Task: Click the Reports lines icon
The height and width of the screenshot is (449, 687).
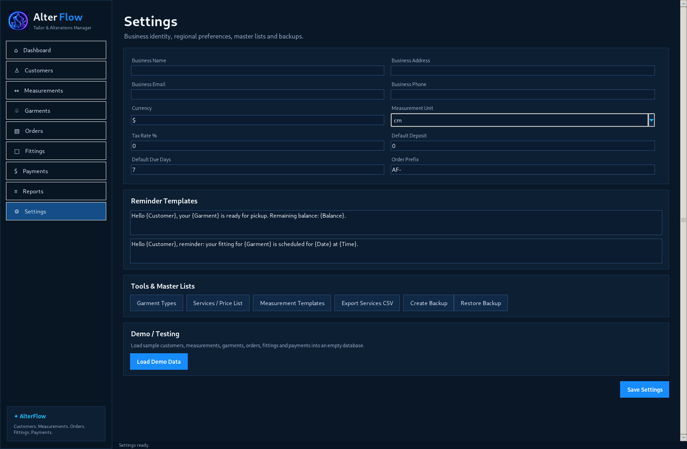Action: click(16, 192)
